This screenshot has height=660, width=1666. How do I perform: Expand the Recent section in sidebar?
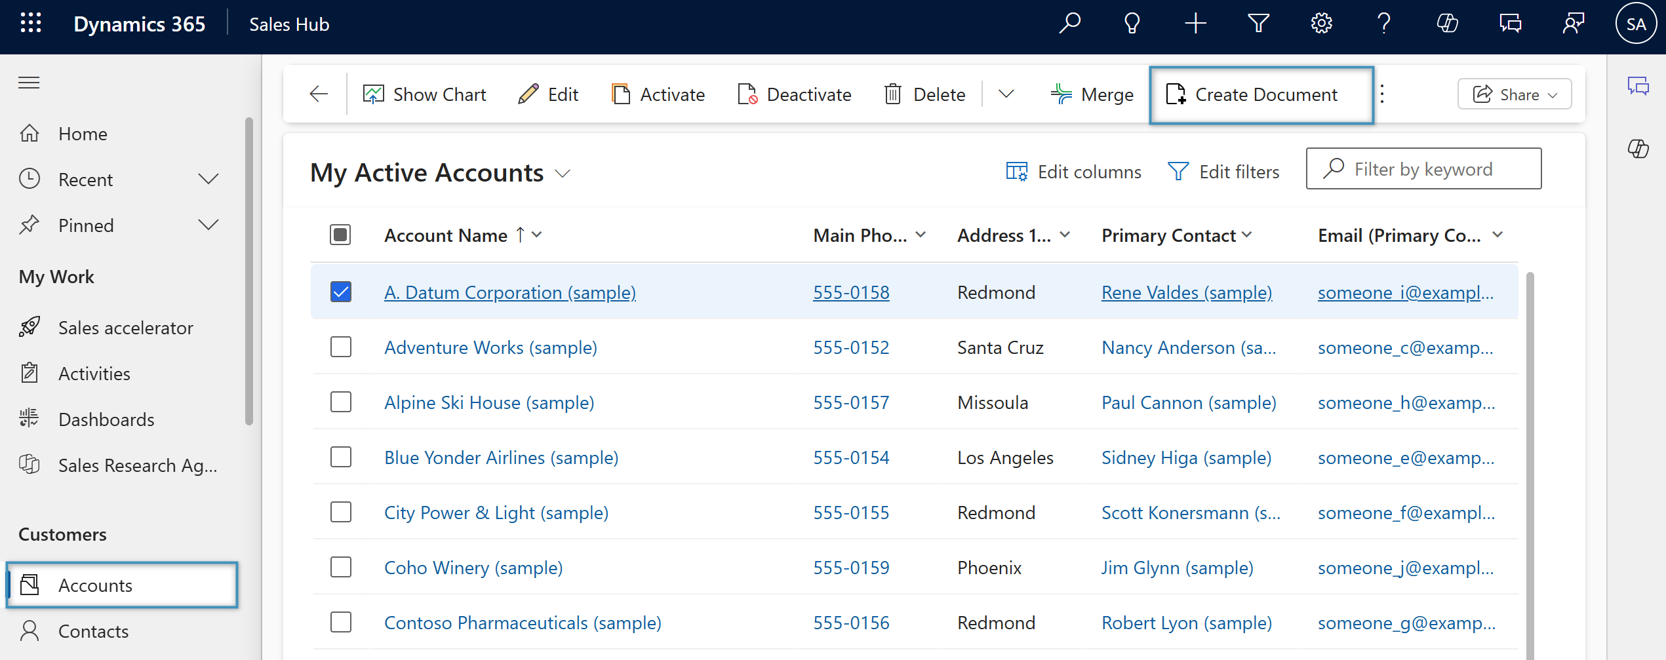208,179
